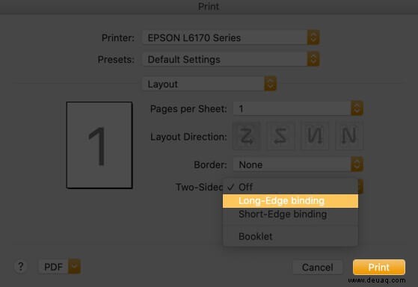Choose the N-shaped layout direction icon

click(349, 136)
